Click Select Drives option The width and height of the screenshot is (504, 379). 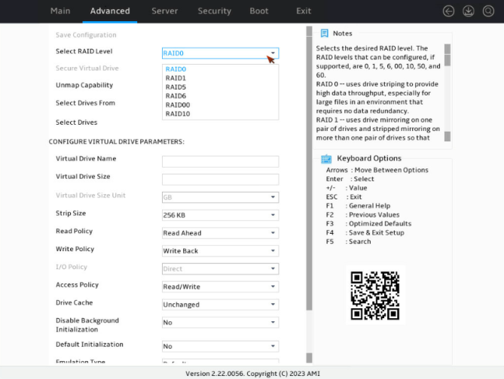tap(76, 123)
